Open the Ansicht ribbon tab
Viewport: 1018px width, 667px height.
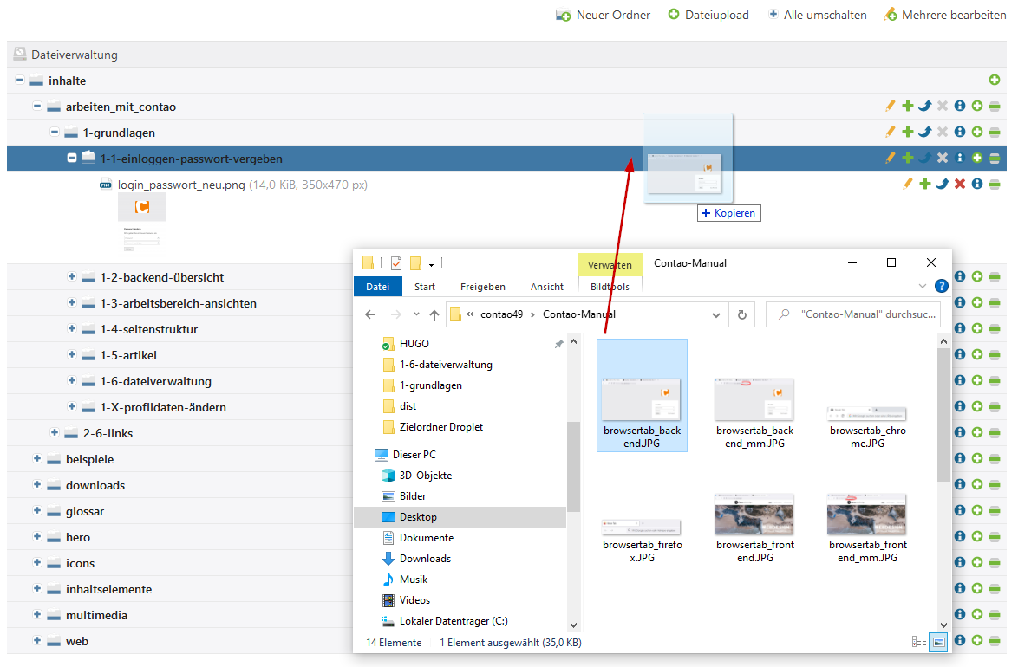click(x=547, y=287)
